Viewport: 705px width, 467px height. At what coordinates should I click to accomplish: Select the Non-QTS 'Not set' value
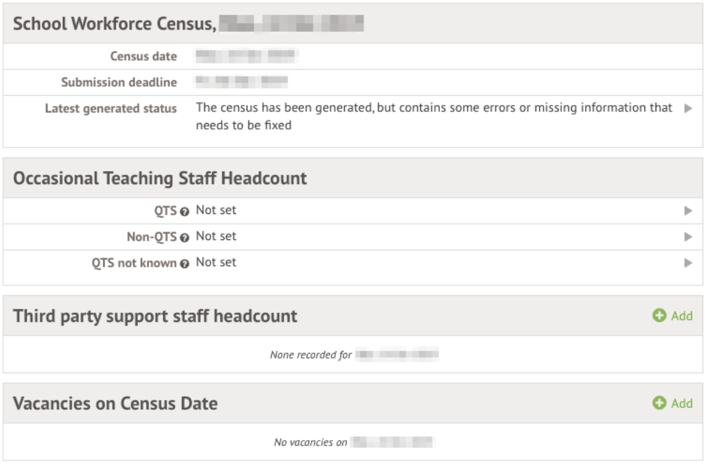tap(216, 236)
